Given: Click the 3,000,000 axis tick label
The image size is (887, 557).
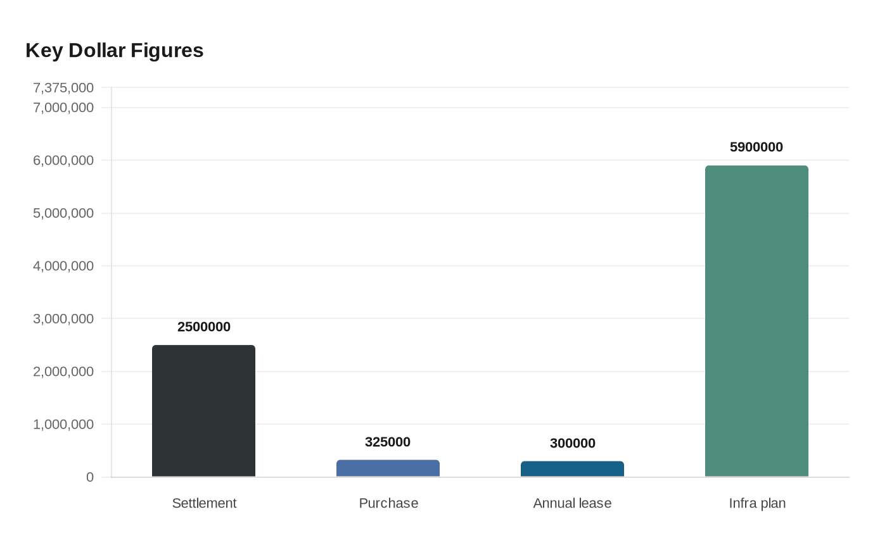Looking at the screenshot, I should pos(63,318).
